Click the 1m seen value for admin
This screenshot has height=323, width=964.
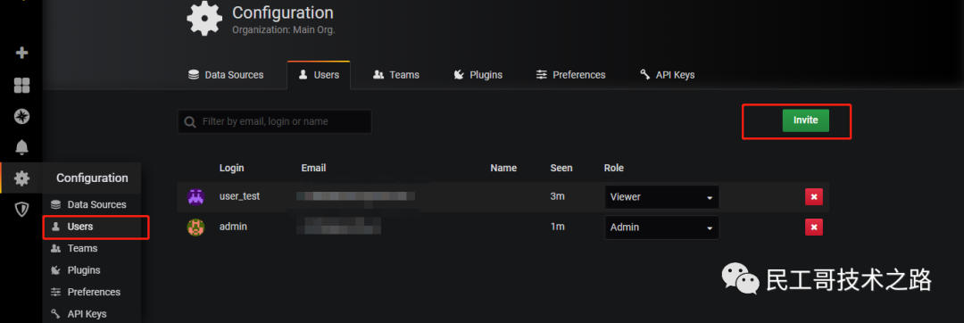point(558,228)
